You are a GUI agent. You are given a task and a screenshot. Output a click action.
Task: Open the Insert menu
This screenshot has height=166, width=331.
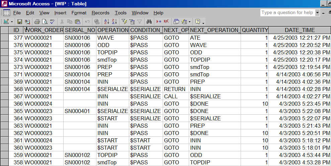point(60,13)
